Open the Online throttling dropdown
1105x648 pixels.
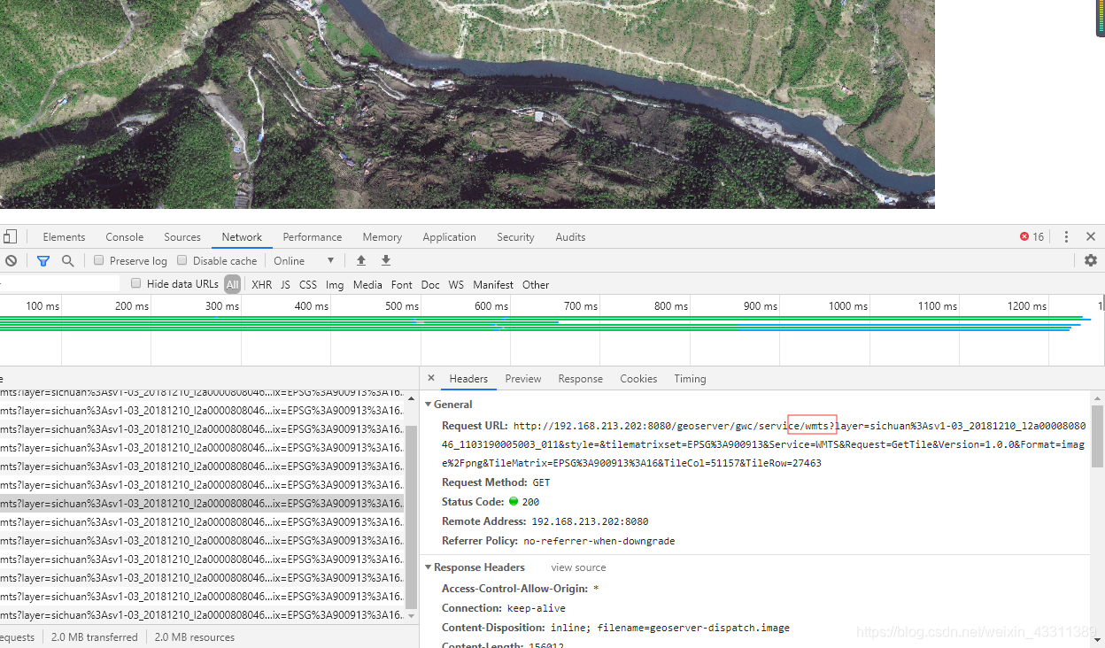pyautogui.click(x=305, y=261)
